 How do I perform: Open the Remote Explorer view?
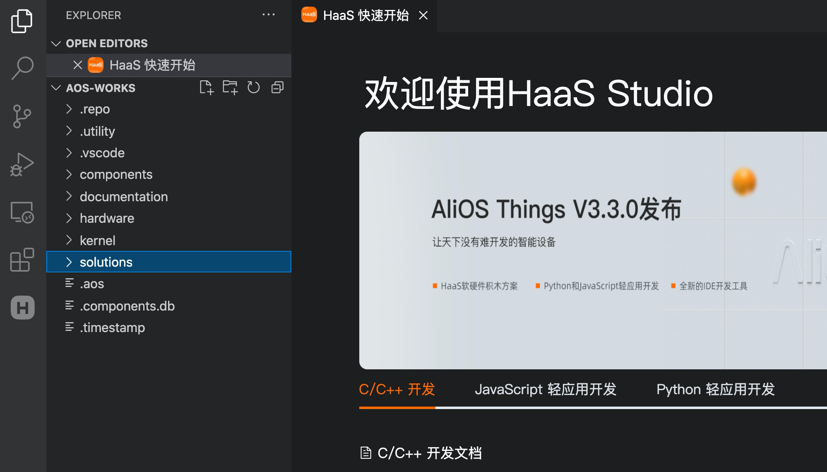coord(22,212)
